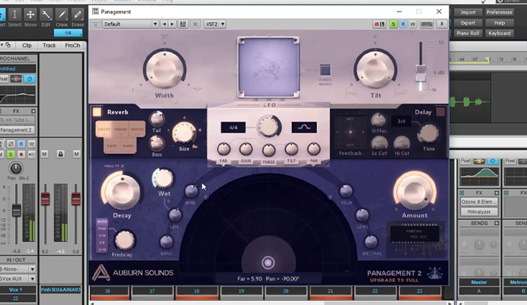The width and height of the screenshot is (527, 305).
Task: Open the plugin virtual keyboard icon
Action: tap(426, 24)
